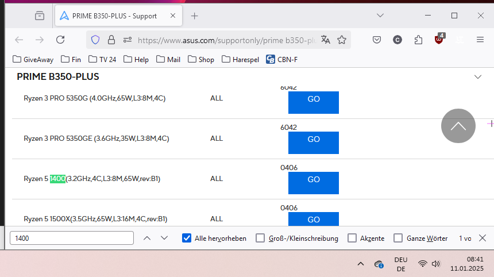Screen dimensions: 494x277
Task: Open the Harespel bookmarks folder
Action: [x=240, y=59]
